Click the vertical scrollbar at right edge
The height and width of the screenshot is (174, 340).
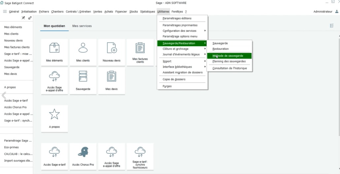click(x=339, y=87)
